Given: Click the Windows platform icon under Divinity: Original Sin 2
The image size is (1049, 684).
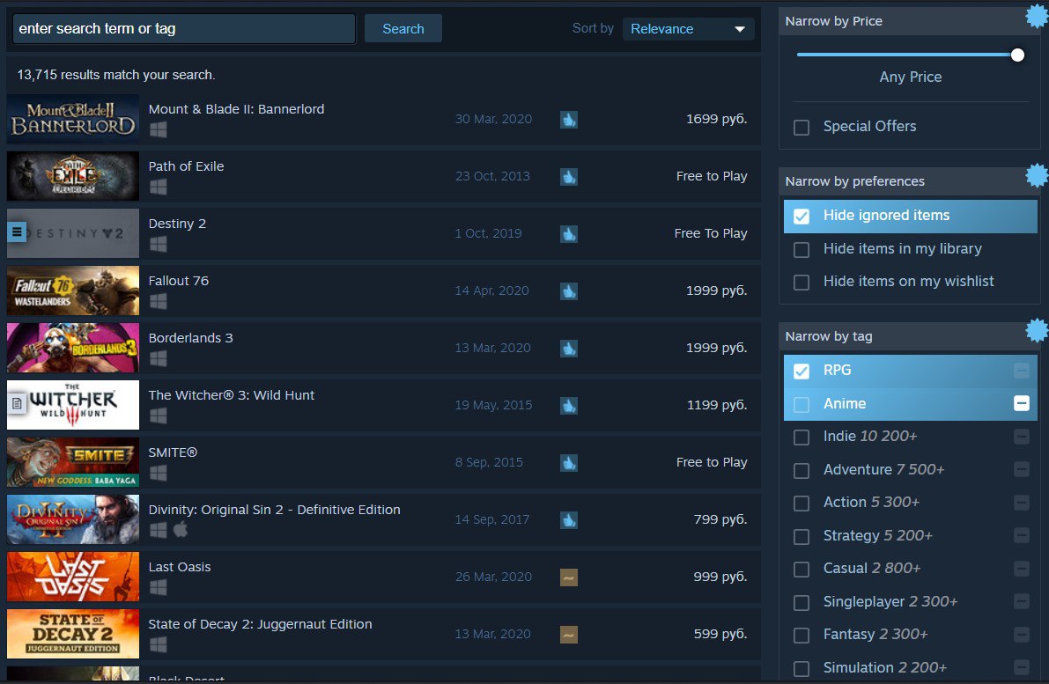Looking at the screenshot, I should coord(158,530).
